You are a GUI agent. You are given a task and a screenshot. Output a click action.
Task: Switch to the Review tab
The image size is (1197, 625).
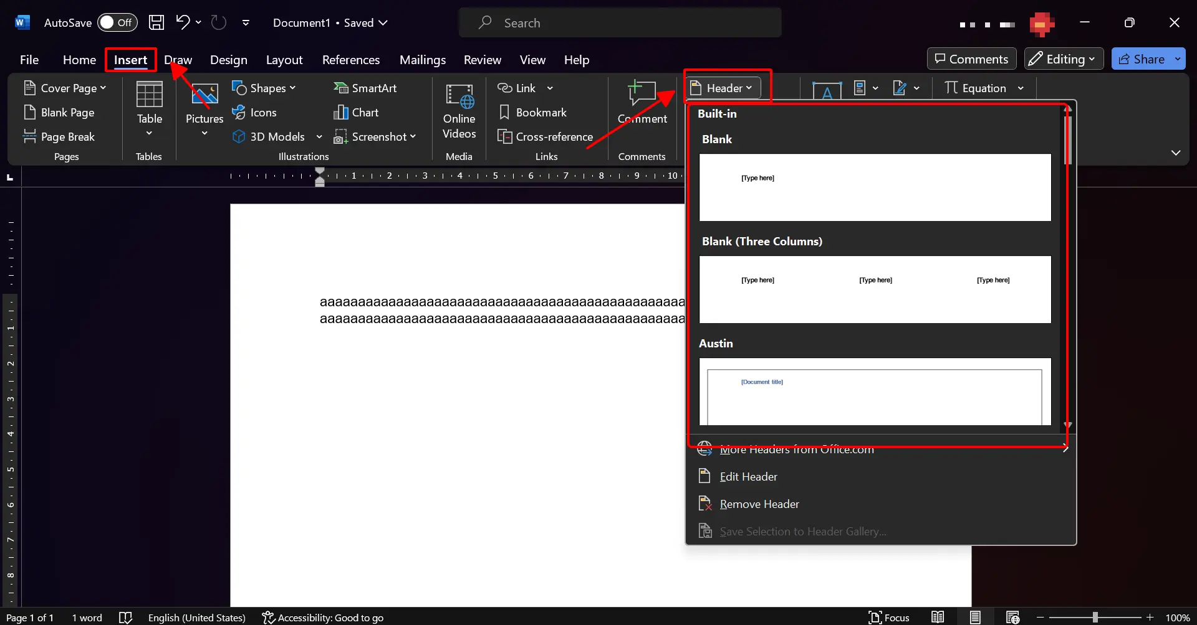click(x=483, y=60)
